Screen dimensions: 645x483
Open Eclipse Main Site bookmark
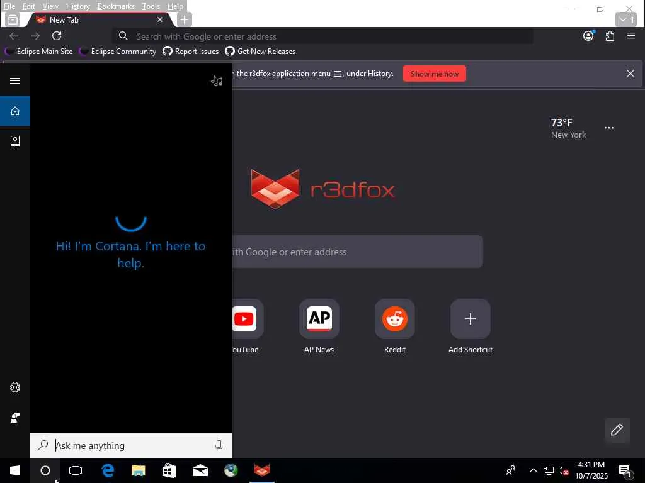pos(38,52)
